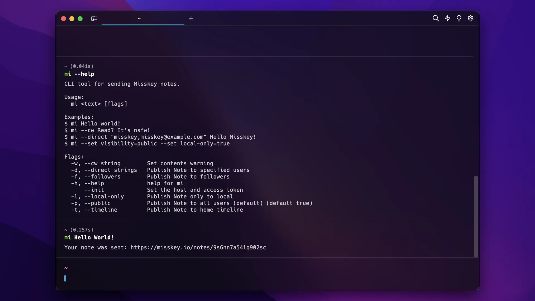The height and width of the screenshot is (301, 535).
Task: Click the vertical scrollbar thumb
Action: [476, 216]
